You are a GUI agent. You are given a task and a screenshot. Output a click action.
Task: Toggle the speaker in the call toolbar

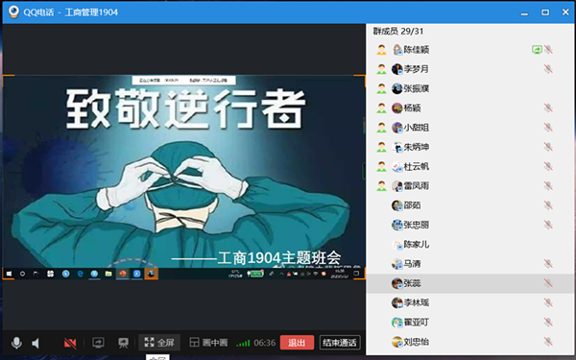tap(36, 344)
